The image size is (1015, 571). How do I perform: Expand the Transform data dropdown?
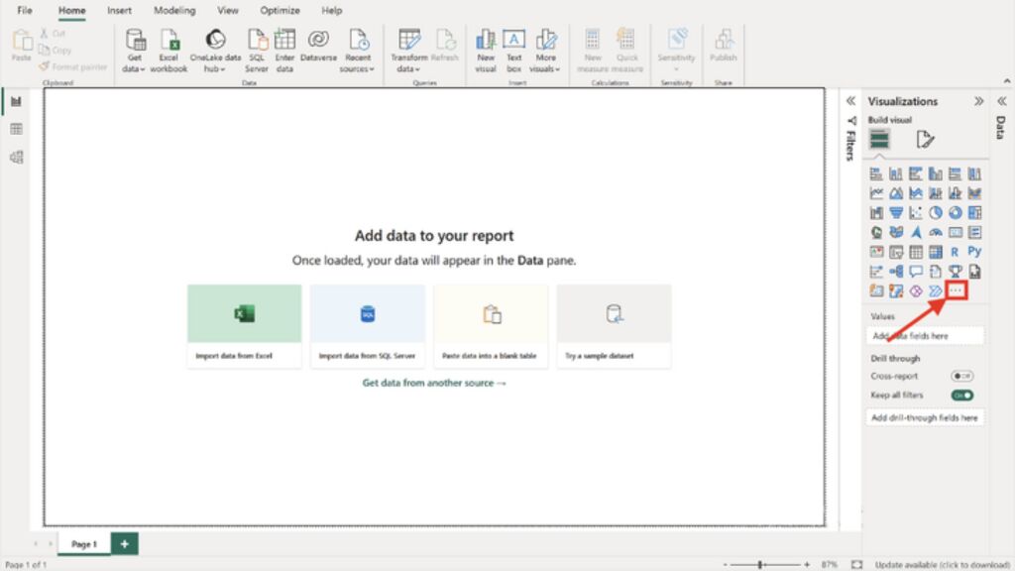click(x=409, y=69)
